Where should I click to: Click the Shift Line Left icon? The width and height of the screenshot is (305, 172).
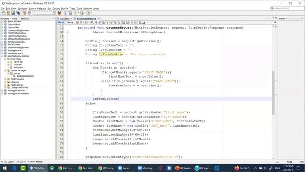[x=123, y=22]
